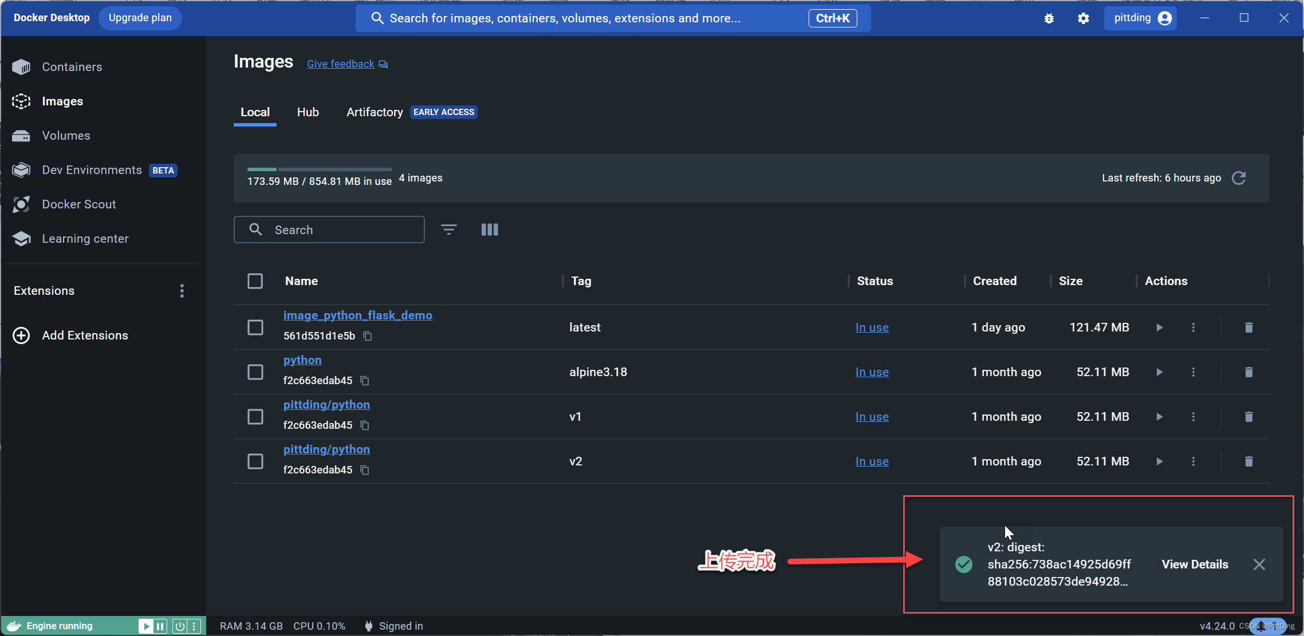
Task: Click the Engine running whale icon
Action: pyautogui.click(x=14, y=626)
